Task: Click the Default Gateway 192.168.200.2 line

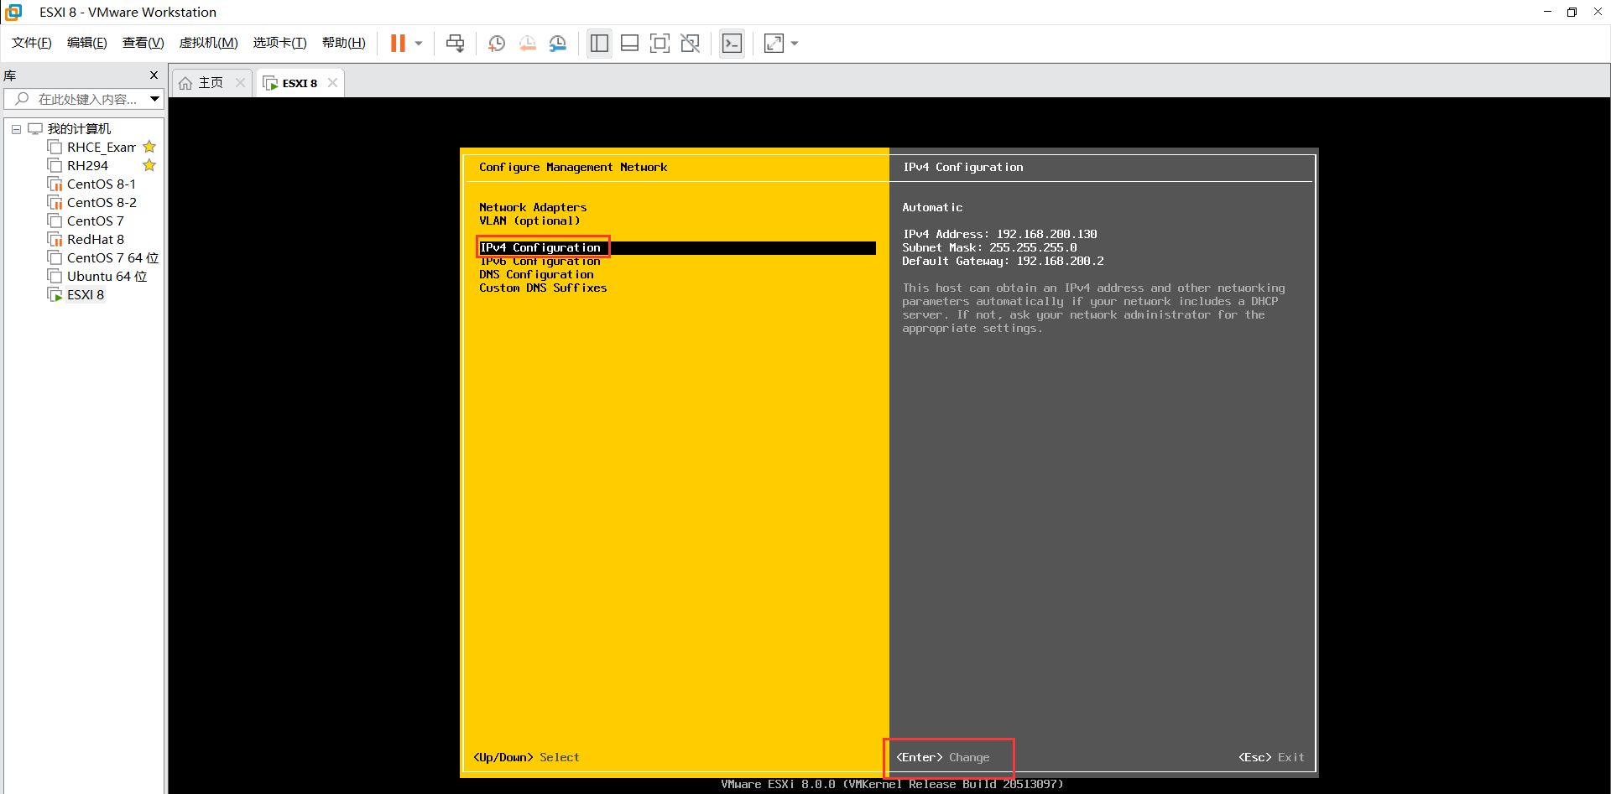Action: 1003,261
